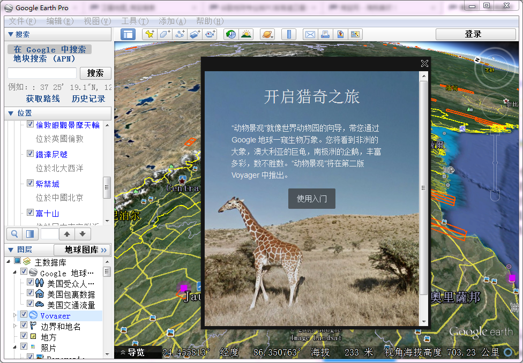The width and height of the screenshot is (523, 363).
Task: Toggle the 美国交通流量 layer checkbox
Action: [x=30, y=304]
